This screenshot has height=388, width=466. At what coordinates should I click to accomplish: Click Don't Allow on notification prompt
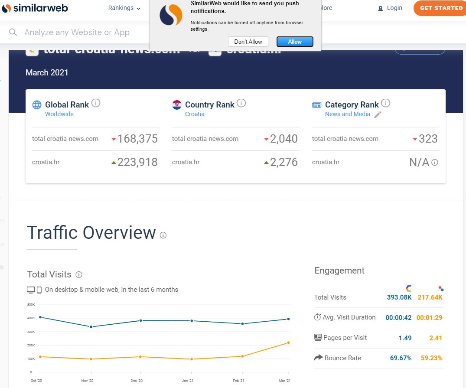click(x=248, y=42)
